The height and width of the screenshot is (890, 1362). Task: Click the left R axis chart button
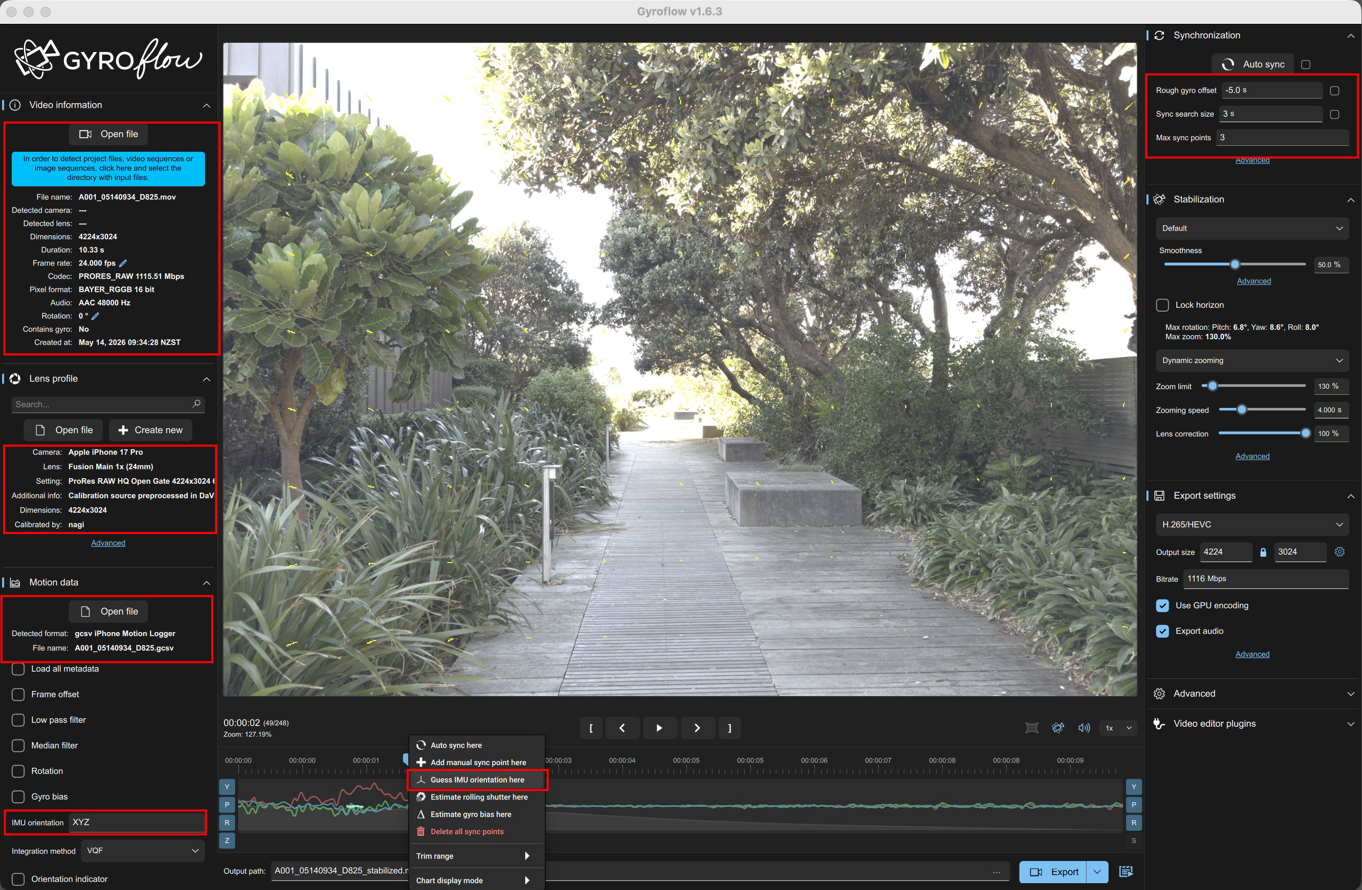227,823
